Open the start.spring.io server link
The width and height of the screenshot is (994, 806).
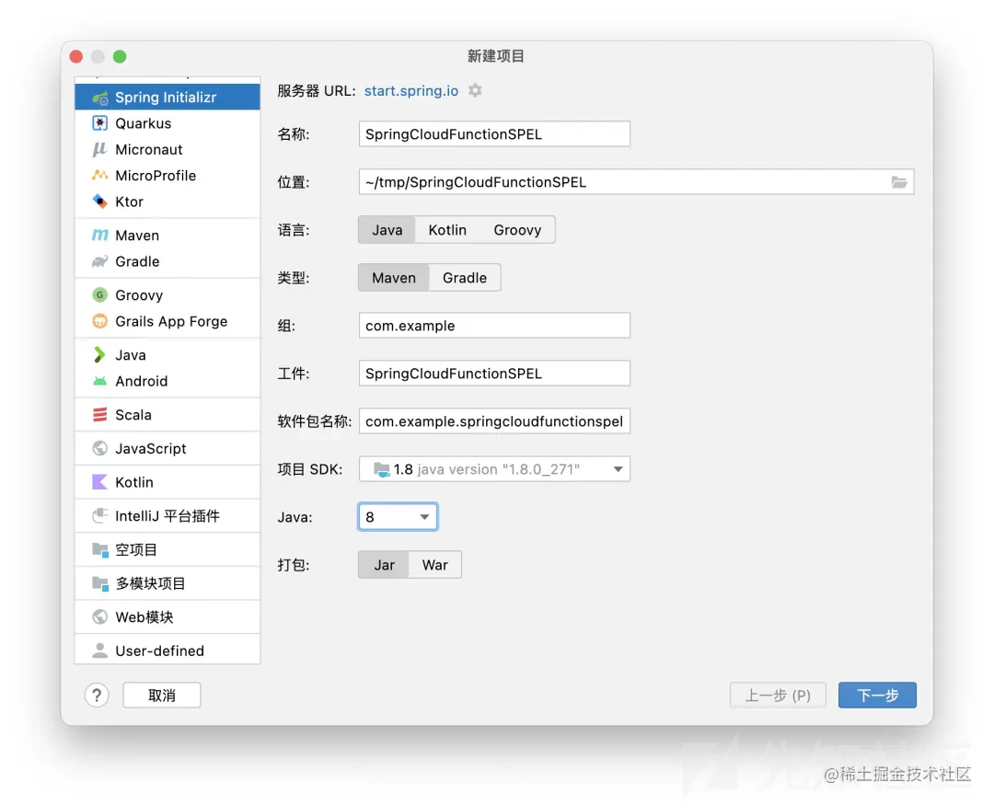click(x=410, y=90)
